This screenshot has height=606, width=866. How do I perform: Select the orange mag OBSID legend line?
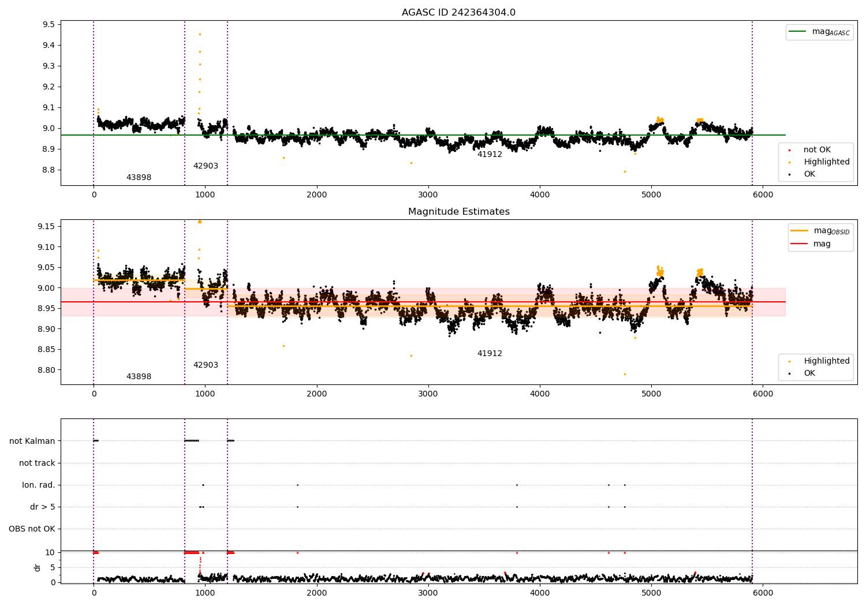tap(800, 231)
